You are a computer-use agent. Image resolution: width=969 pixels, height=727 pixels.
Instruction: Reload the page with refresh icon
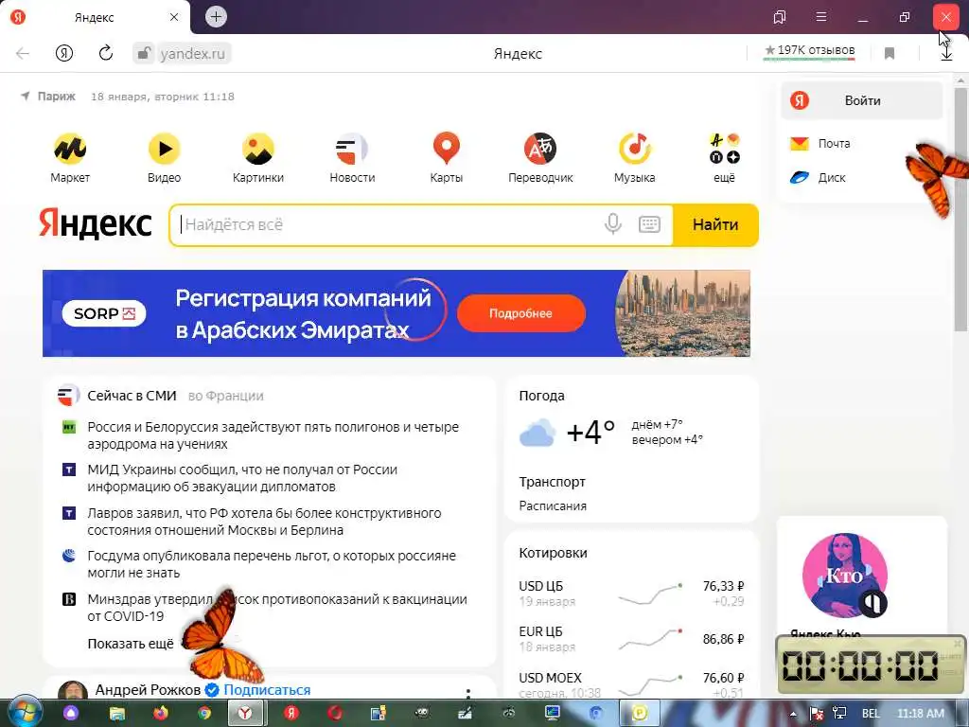(x=106, y=53)
